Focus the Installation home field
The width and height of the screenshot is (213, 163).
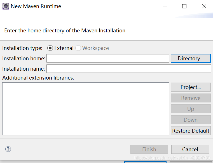[x=108, y=58]
